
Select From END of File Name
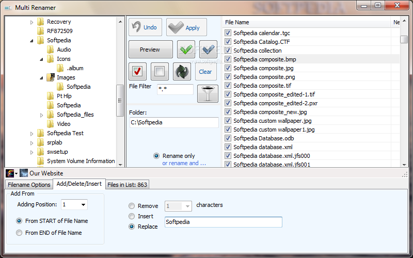[x=19, y=233]
